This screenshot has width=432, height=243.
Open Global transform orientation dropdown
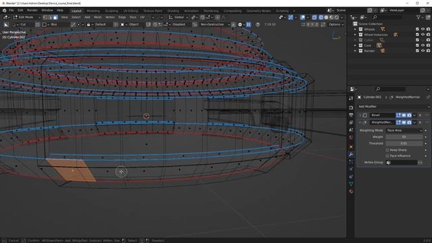pos(178,17)
